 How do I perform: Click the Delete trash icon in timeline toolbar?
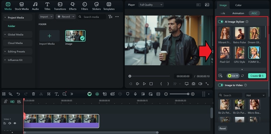click(34, 94)
